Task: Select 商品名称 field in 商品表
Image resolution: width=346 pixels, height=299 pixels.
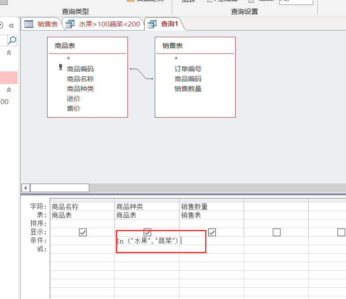Action: (80, 79)
